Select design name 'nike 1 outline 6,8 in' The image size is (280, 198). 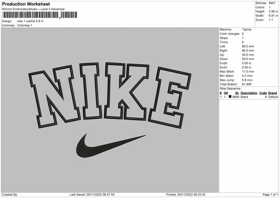30,21
